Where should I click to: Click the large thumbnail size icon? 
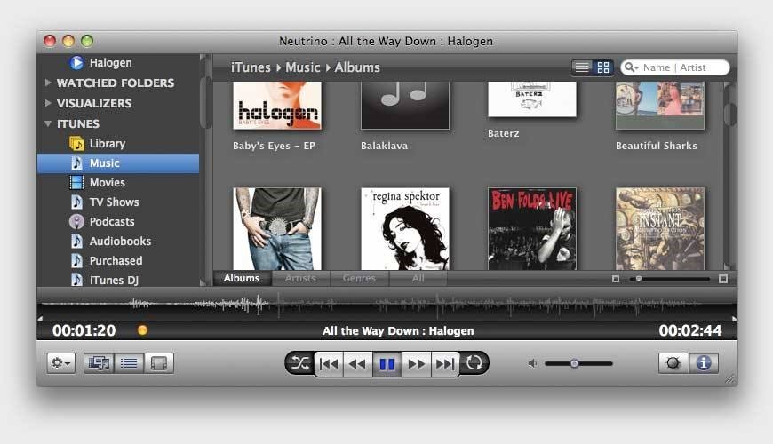pos(722,279)
